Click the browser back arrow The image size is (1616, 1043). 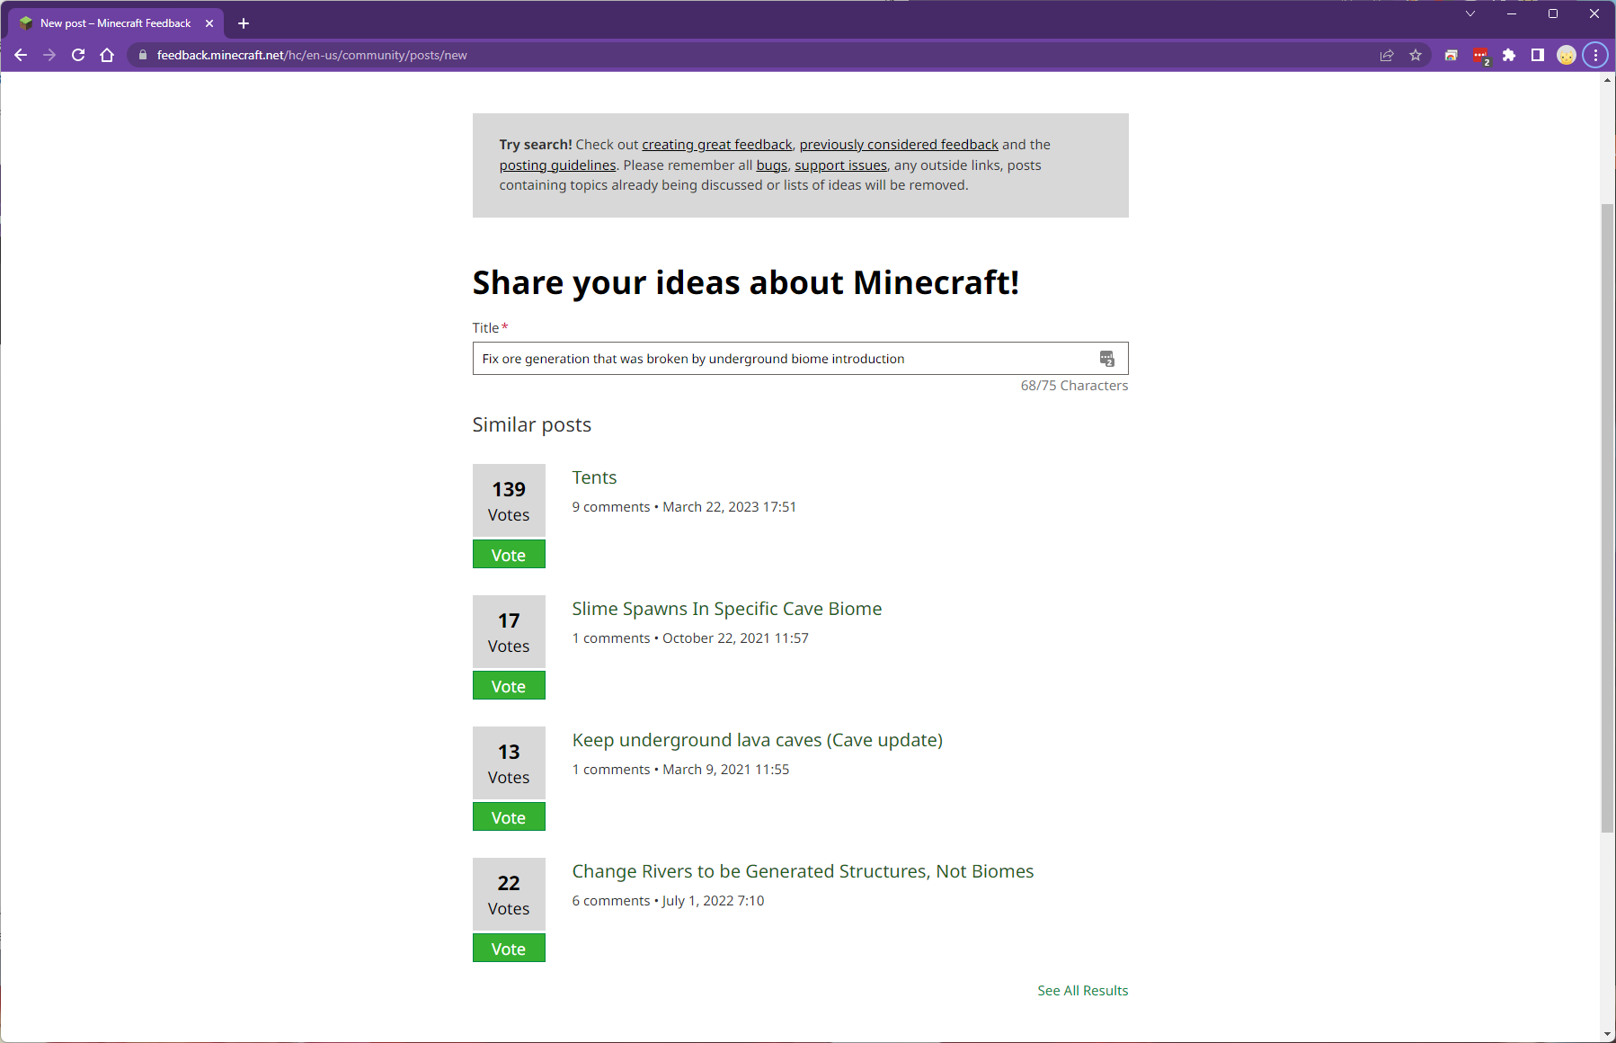click(21, 55)
